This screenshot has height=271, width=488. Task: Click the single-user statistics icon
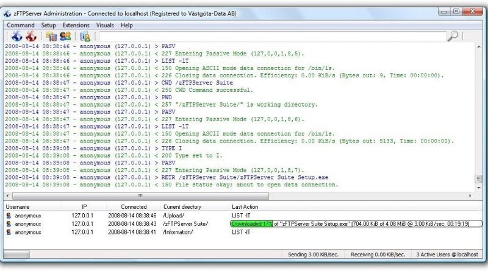pyautogui.click(x=85, y=37)
